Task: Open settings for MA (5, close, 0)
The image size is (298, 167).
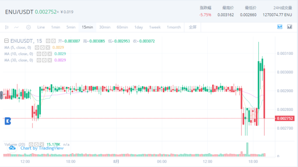Action: point(42,48)
